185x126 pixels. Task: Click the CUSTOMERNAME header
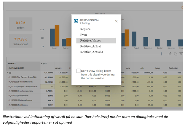tap(16, 68)
